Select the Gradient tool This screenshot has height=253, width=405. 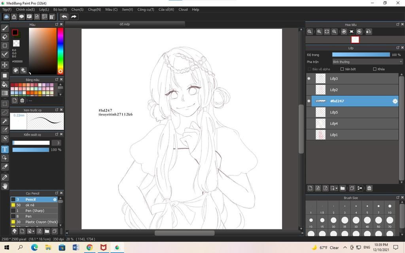(5, 93)
